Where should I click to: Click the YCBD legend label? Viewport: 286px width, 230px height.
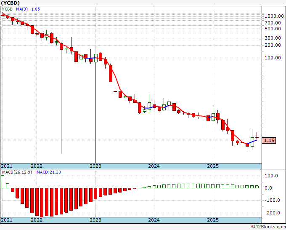[7, 9]
